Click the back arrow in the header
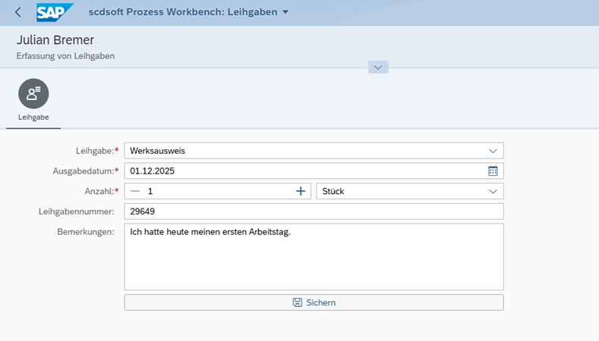The image size is (599, 341). pos(18,12)
